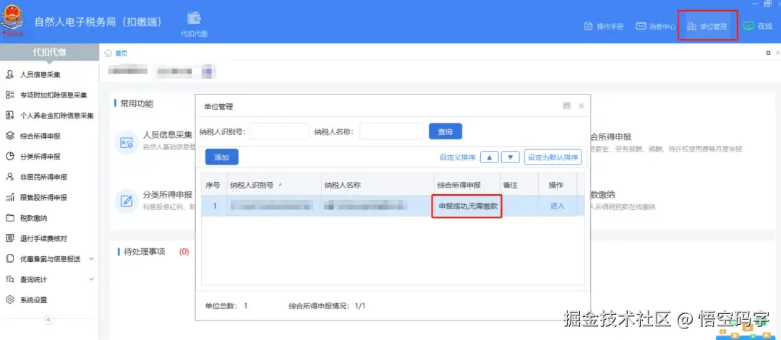The image size is (781, 340).
Task: Open 综合所得申报 in the sidebar
Action: pyautogui.click(x=40, y=136)
